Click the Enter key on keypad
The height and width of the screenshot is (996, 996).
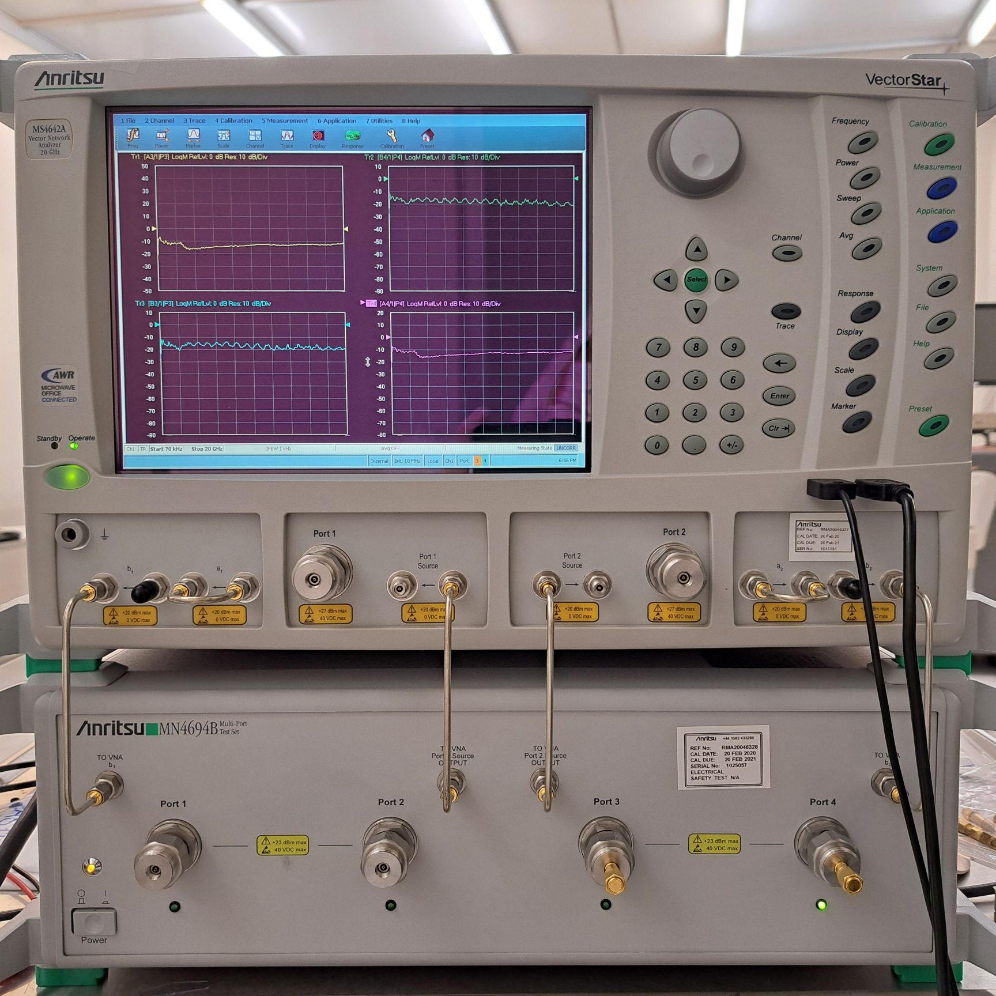[779, 395]
